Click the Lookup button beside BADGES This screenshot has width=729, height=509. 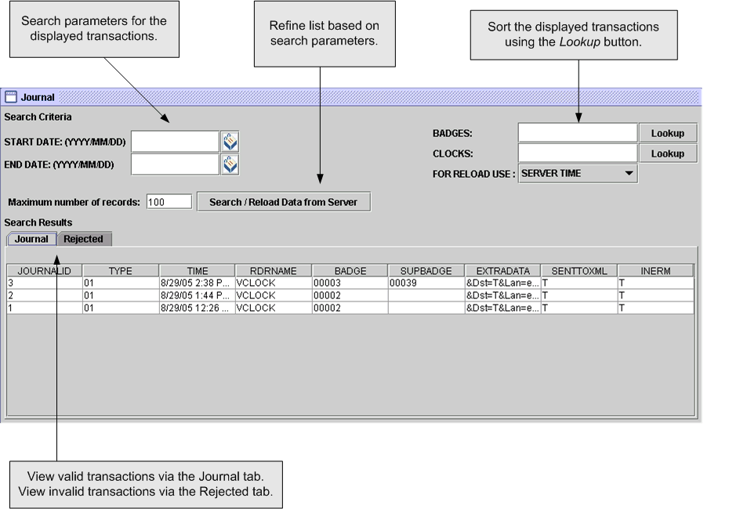(667, 133)
